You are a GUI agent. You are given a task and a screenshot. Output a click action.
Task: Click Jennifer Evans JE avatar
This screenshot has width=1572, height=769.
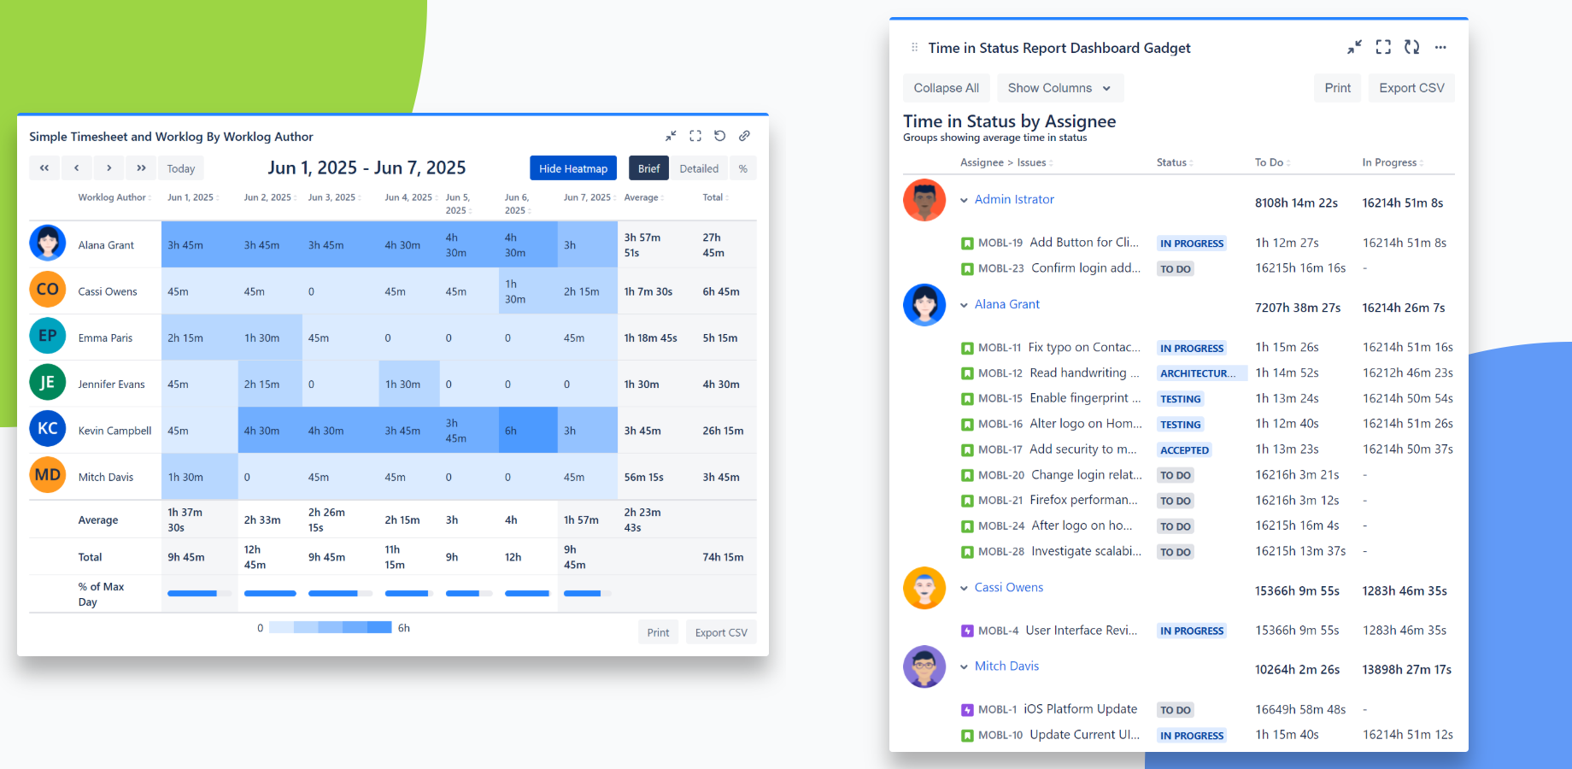pos(48,383)
